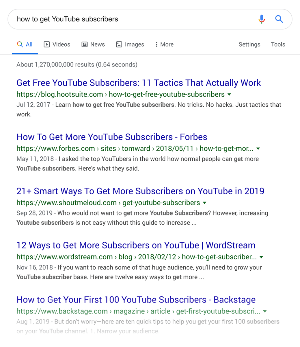Open the '12 Ways to Get More Subscribers' WordStream link
The image size is (300, 347).
136,245
